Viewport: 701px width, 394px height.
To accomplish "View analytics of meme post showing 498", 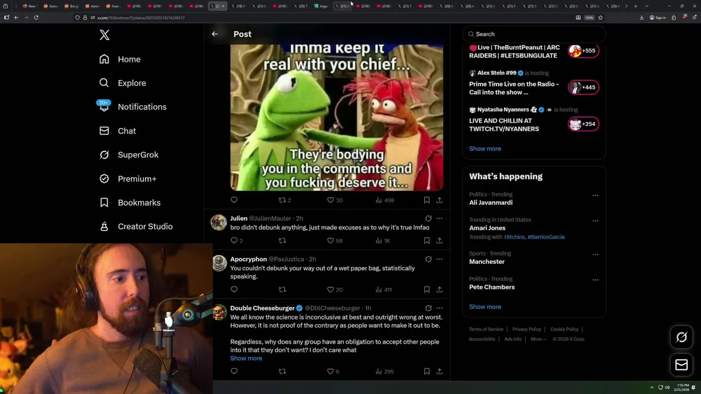I will (384, 200).
